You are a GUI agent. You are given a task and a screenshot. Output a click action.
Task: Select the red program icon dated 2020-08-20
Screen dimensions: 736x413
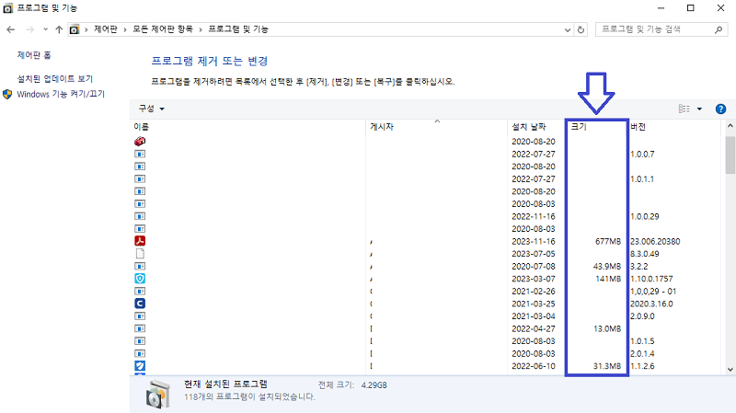140,142
